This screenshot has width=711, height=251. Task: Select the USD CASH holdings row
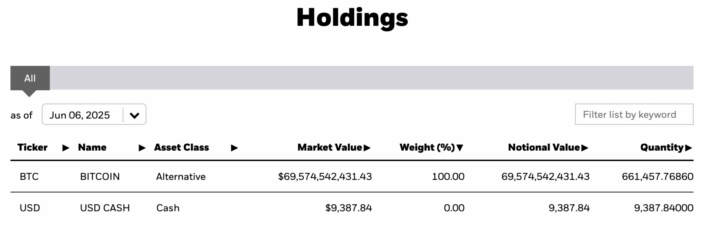pyautogui.click(x=352, y=208)
